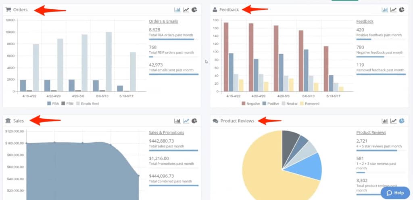Select the $1,216.00 total promotions value

point(159,158)
